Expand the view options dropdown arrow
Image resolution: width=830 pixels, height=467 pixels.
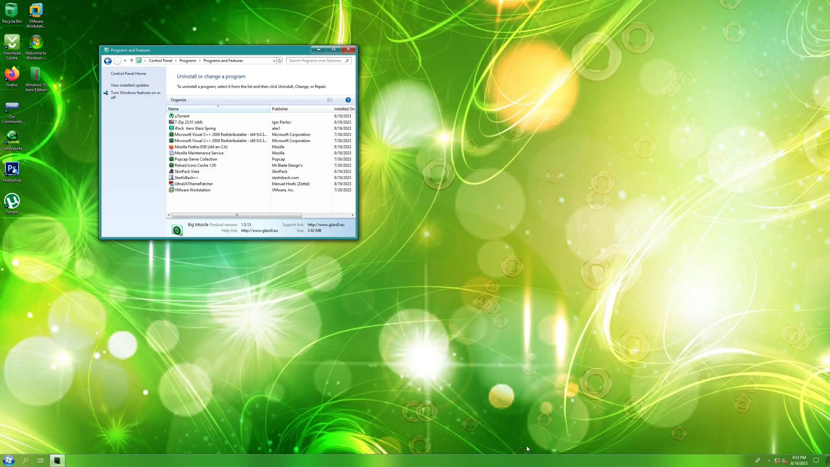click(338, 100)
